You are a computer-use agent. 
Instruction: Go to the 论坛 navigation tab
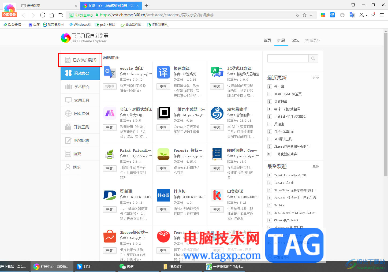295,40
